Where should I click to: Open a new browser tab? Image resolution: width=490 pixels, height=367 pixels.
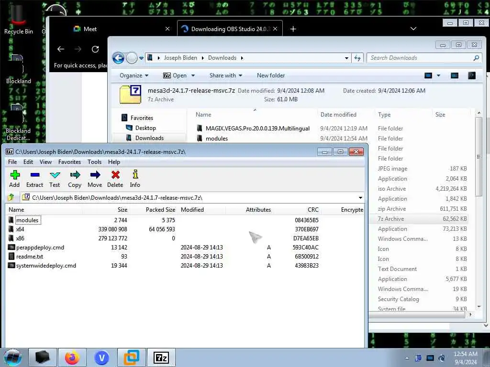point(293,29)
